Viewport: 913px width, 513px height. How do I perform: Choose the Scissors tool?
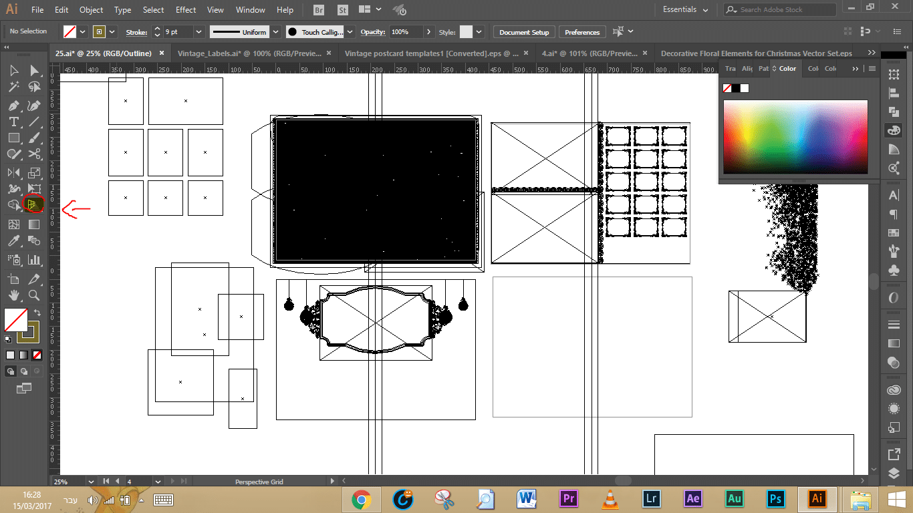pos(34,154)
